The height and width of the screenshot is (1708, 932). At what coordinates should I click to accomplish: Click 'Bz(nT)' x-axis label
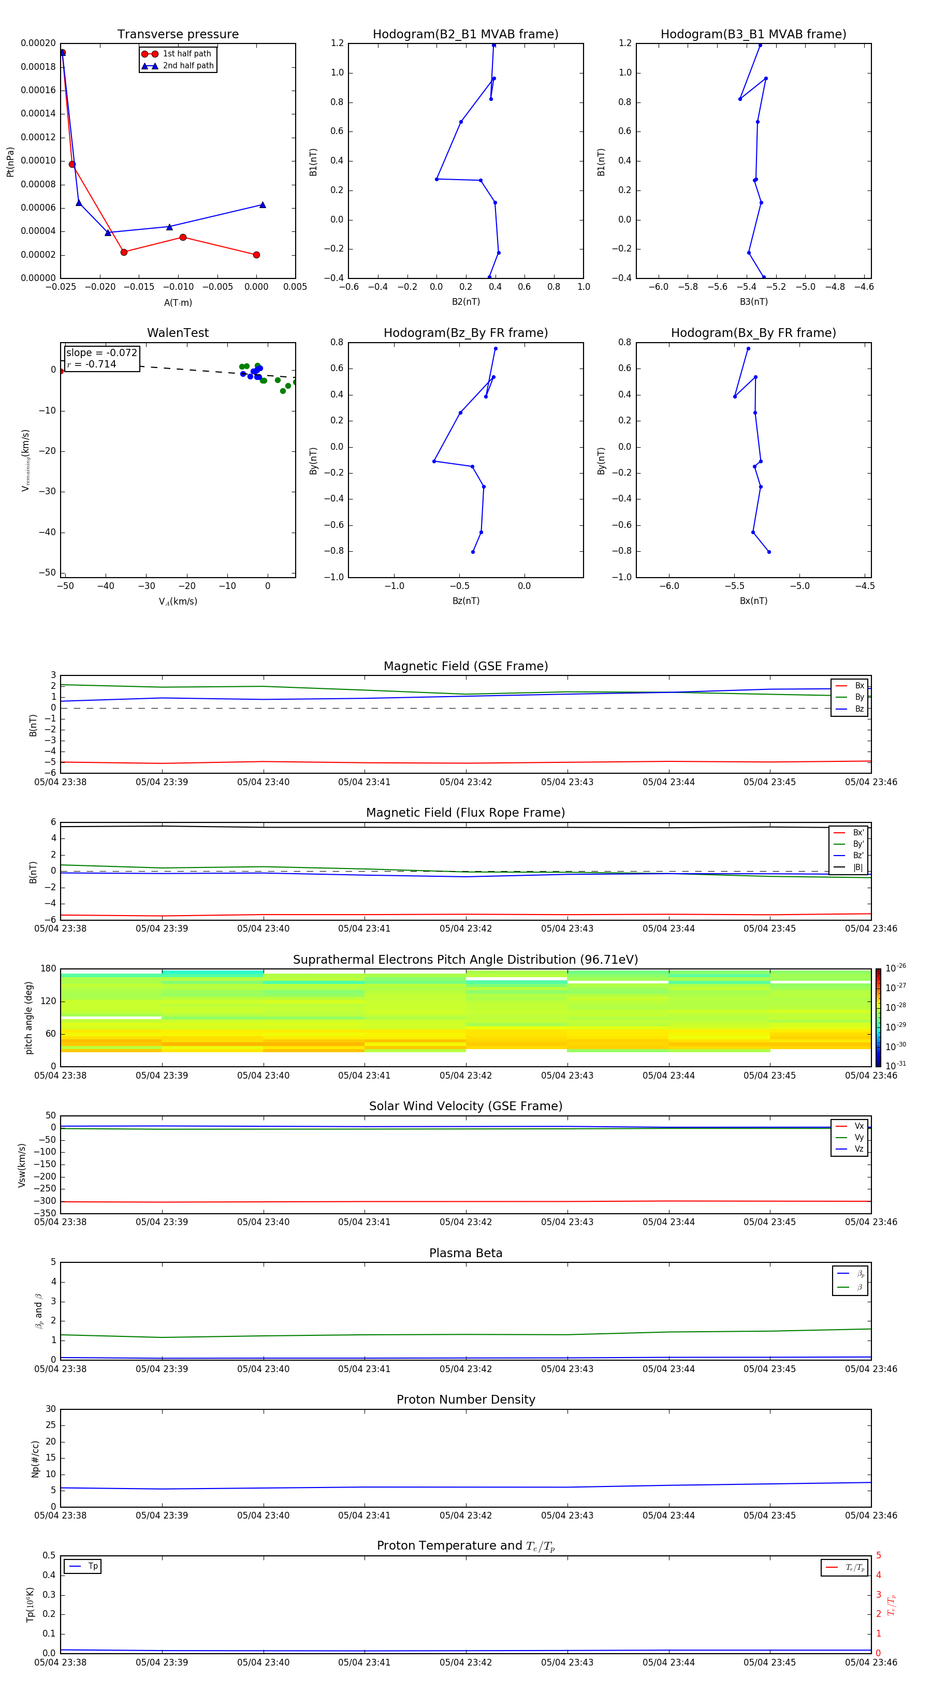pyautogui.click(x=465, y=601)
